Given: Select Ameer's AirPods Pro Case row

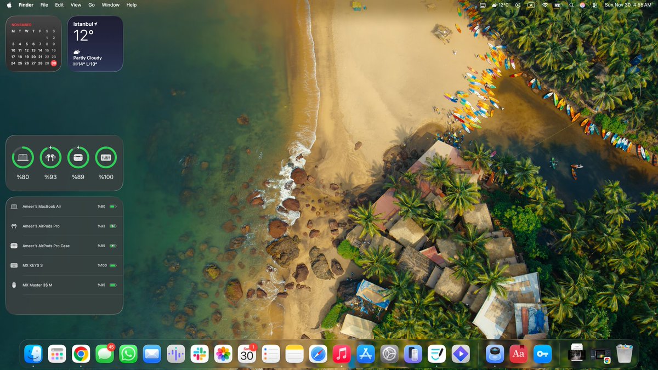Looking at the screenshot, I should pyautogui.click(x=64, y=246).
